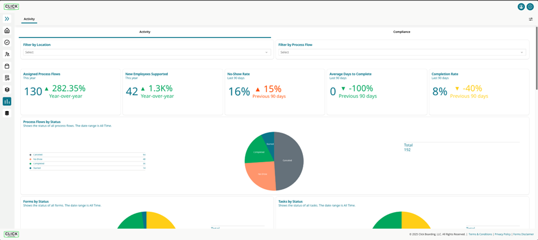Click the gray Canceled pie chart slice
538x240 pixels.
[x=289, y=161]
